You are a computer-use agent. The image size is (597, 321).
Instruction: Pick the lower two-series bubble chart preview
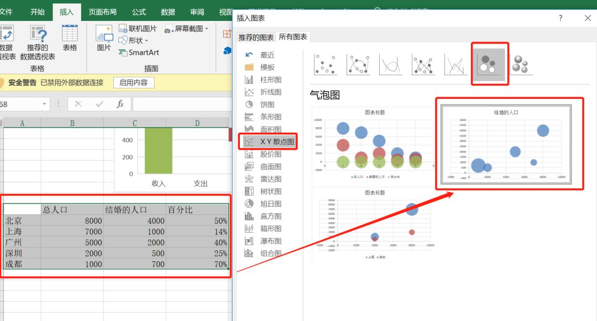(x=373, y=224)
